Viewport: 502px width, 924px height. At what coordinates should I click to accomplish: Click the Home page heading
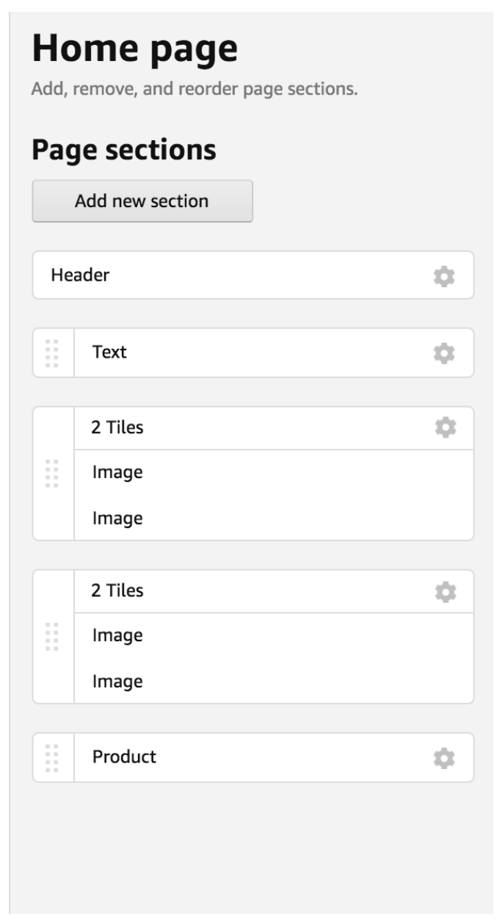pos(135,50)
